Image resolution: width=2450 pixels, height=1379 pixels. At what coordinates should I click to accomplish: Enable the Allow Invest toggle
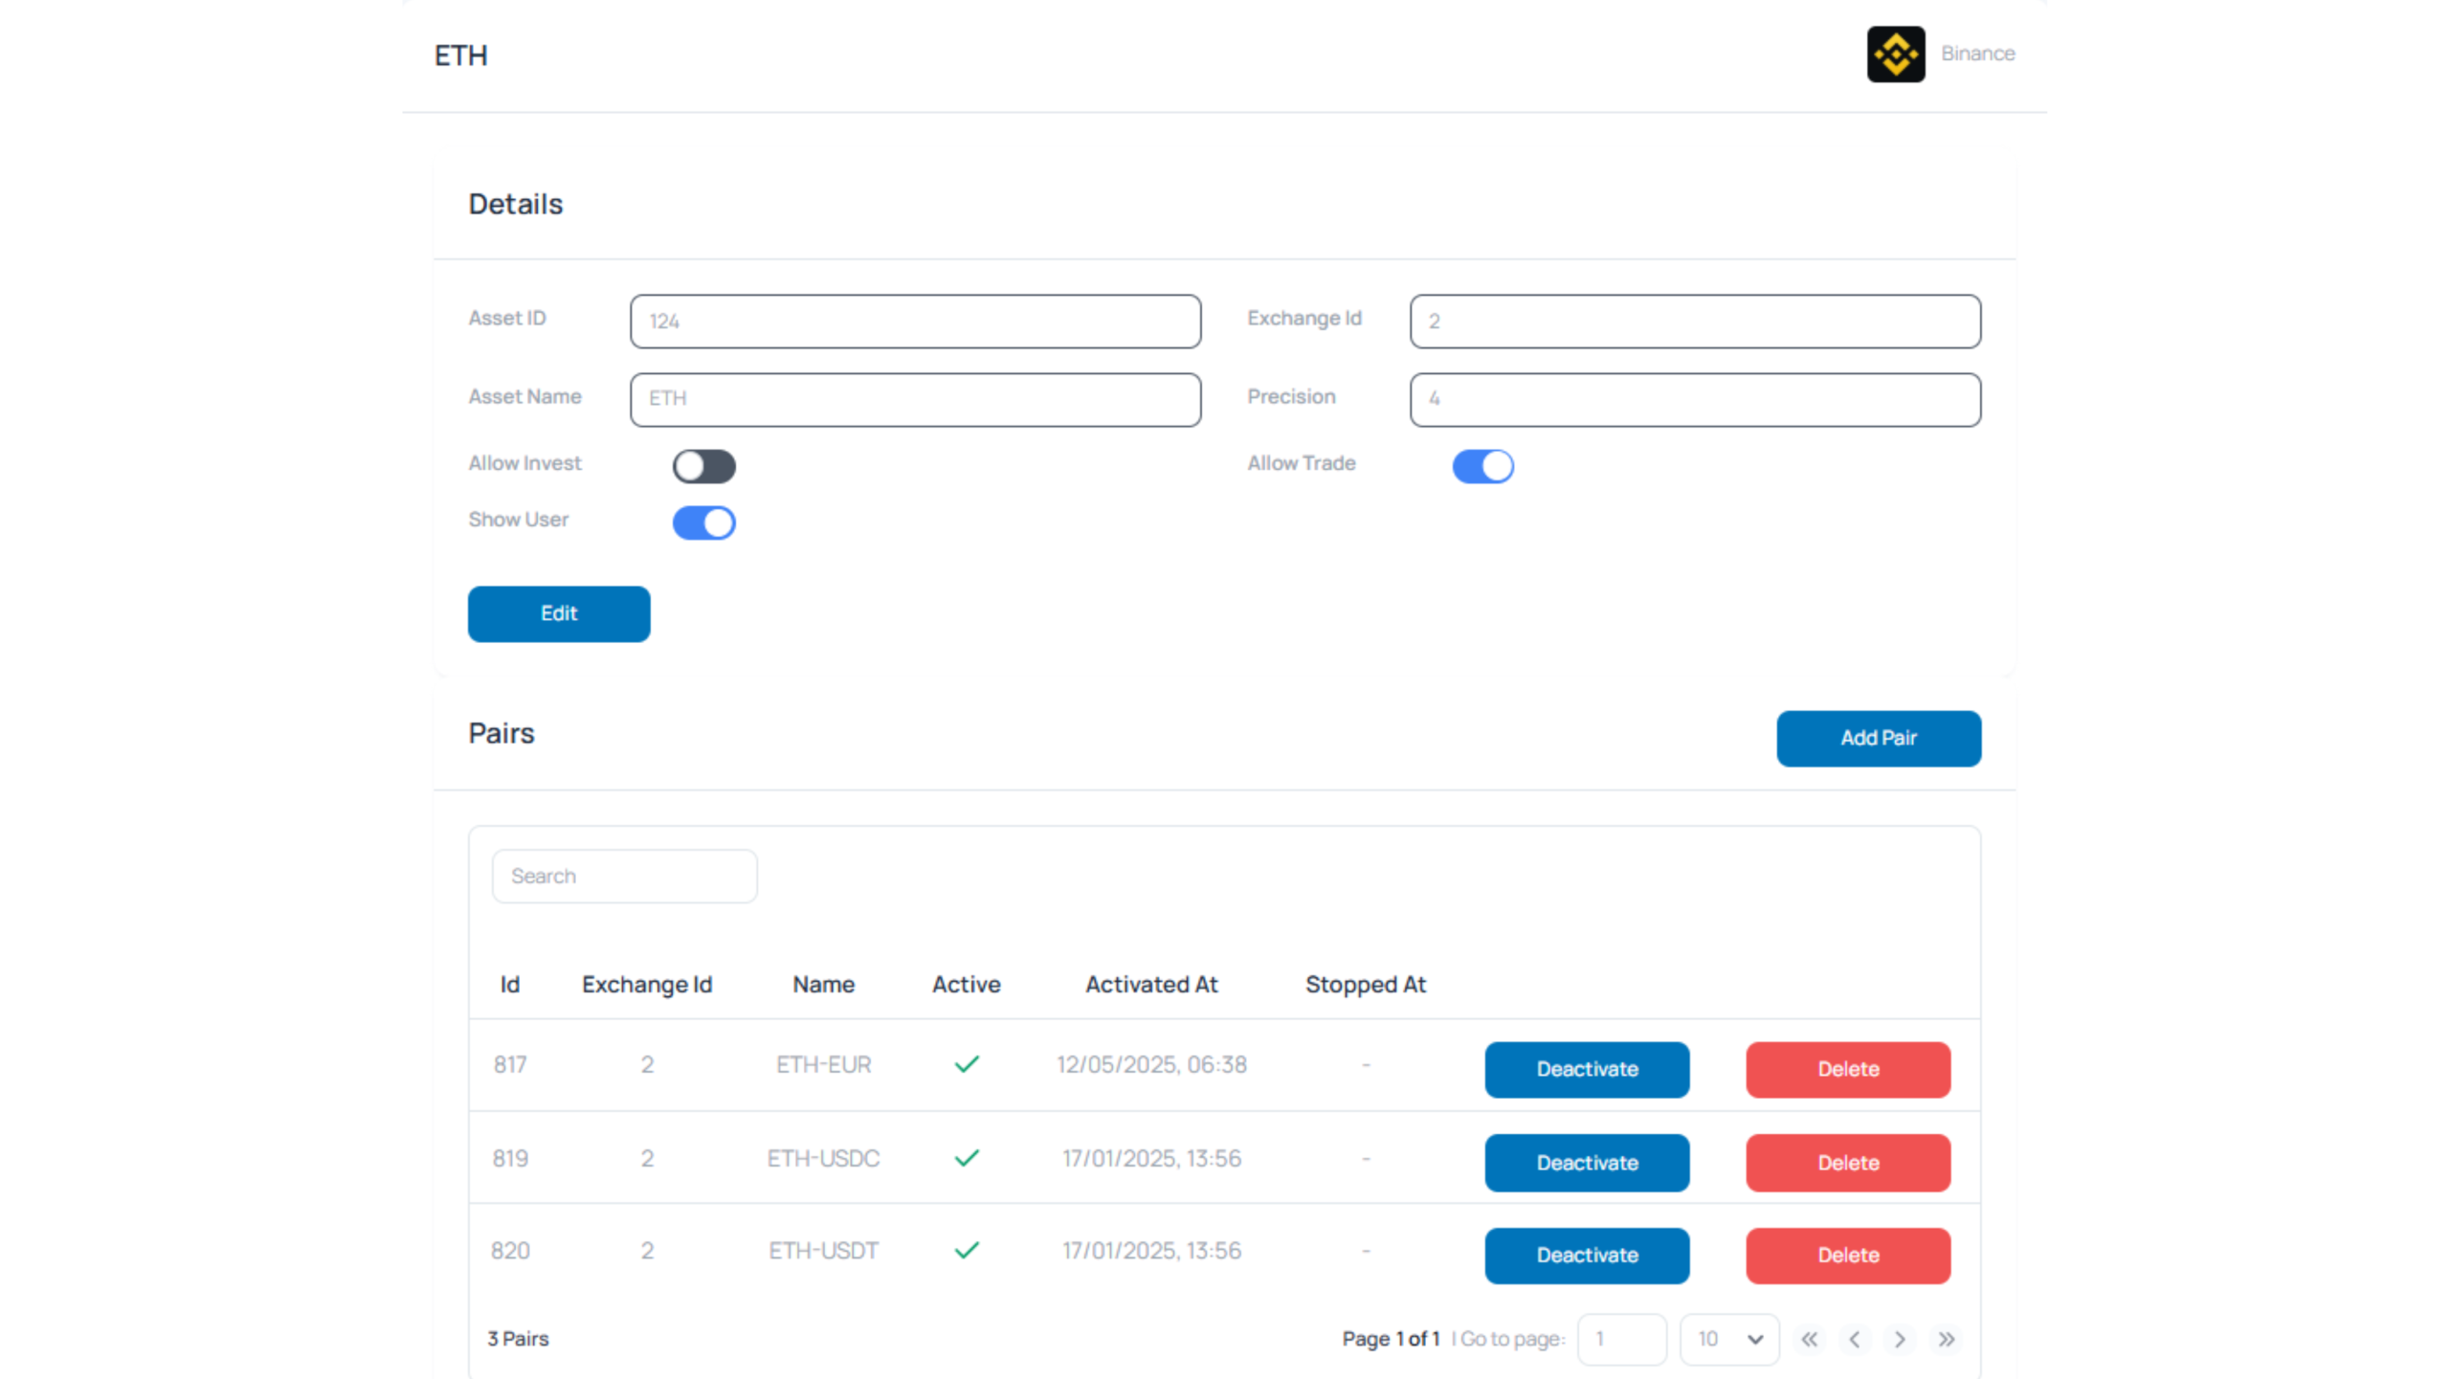coord(704,466)
